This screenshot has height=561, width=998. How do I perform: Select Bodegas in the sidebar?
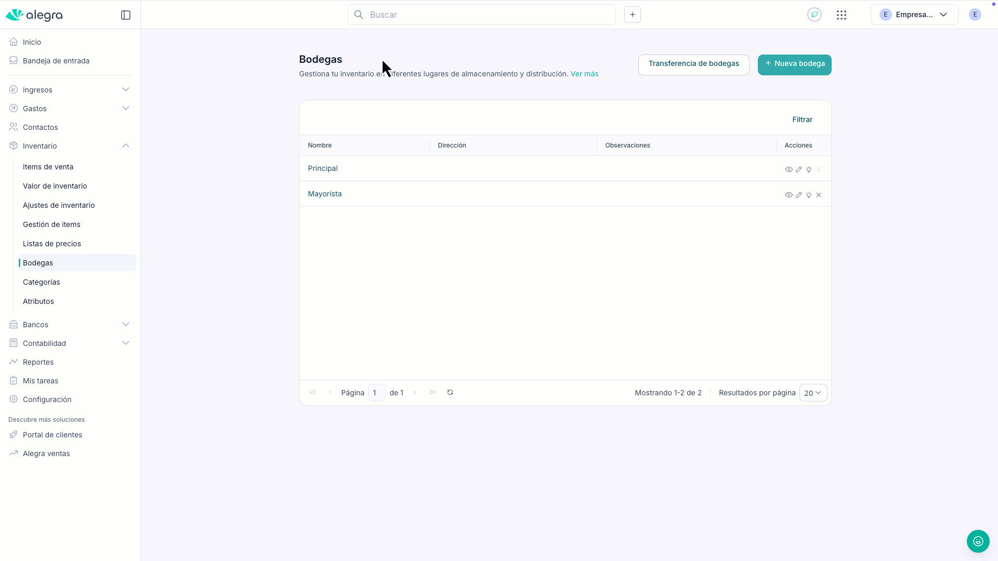tap(77, 263)
